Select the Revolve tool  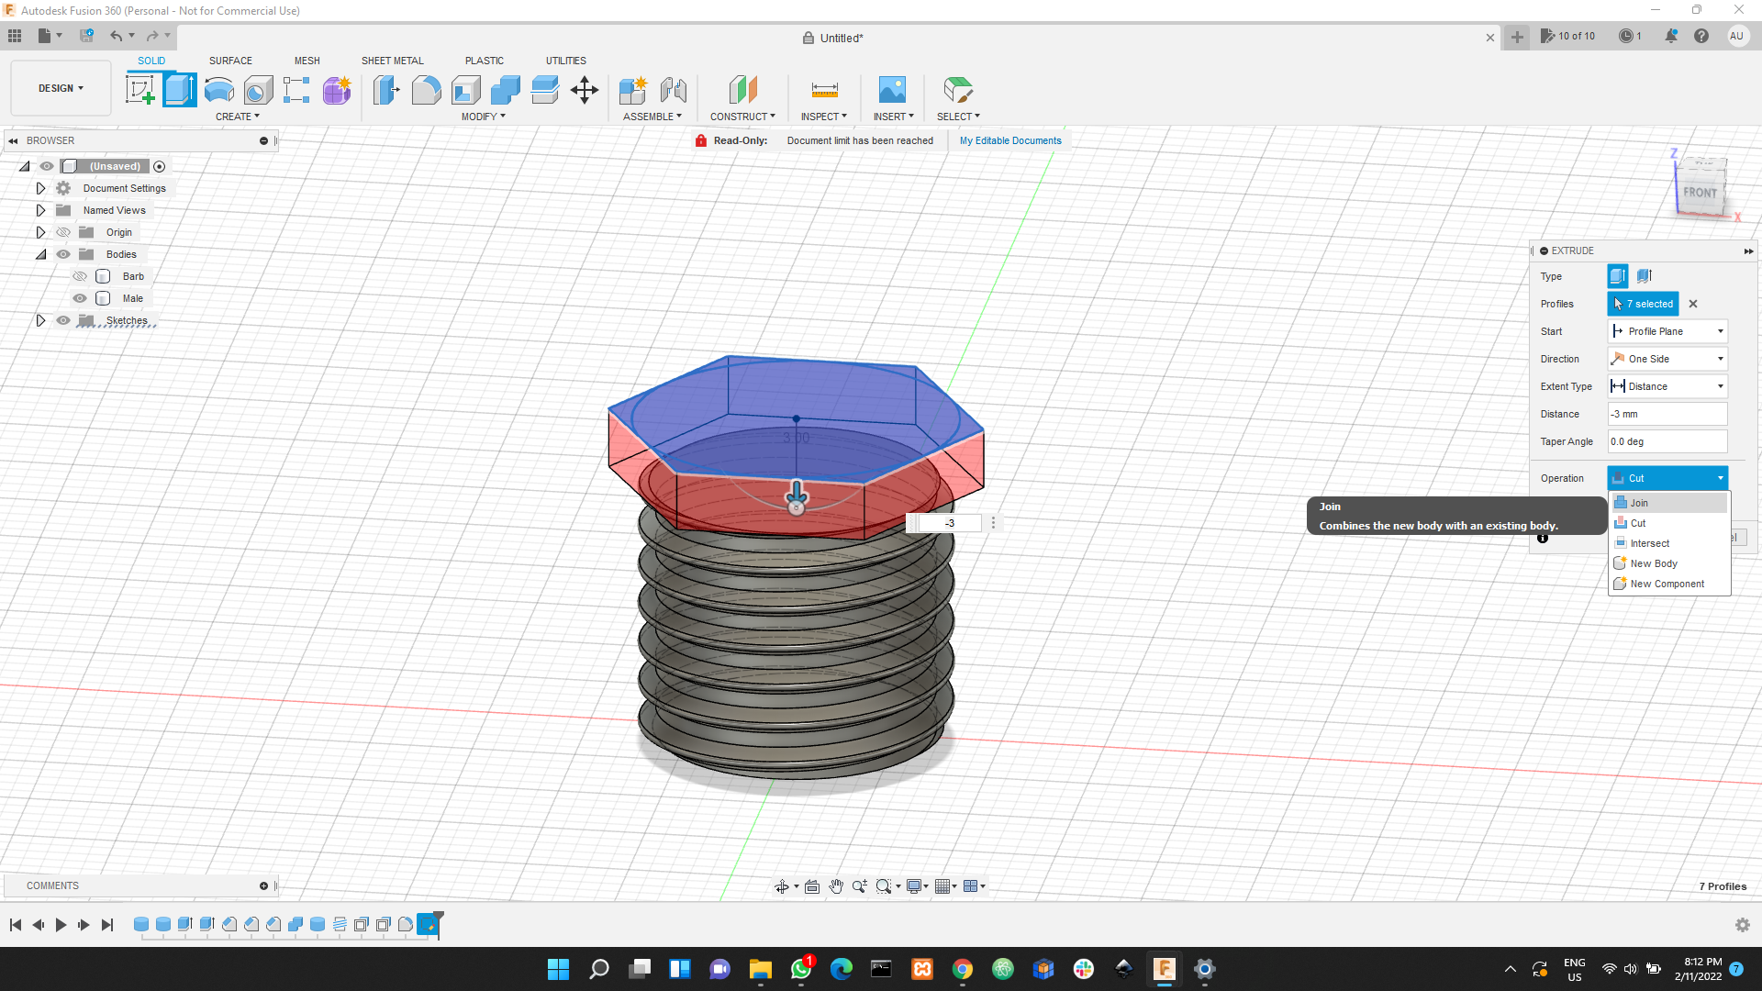[217, 89]
